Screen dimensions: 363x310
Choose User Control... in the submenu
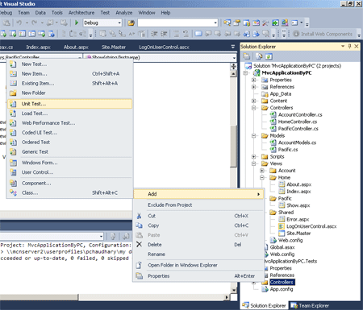click(x=70, y=172)
